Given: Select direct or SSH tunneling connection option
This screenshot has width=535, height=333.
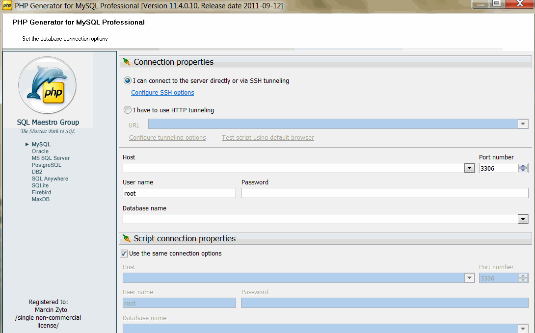Looking at the screenshot, I should 127,81.
